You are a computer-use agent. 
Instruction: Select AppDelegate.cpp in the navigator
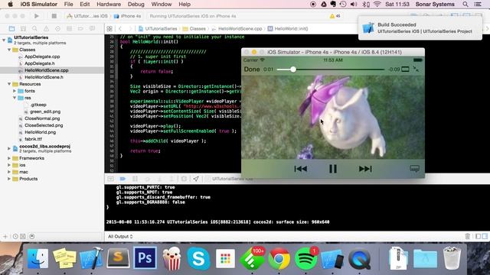(x=42, y=57)
